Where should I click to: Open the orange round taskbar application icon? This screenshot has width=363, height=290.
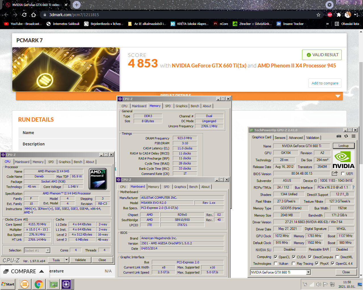pyautogui.click(x=25, y=284)
